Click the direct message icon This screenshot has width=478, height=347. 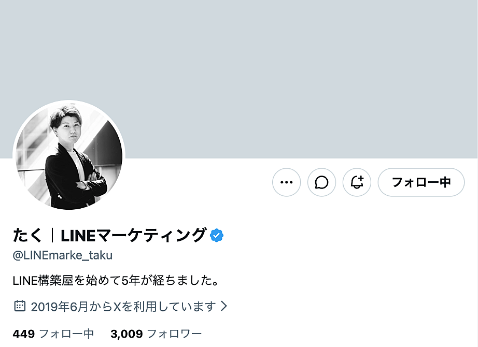pyautogui.click(x=321, y=182)
